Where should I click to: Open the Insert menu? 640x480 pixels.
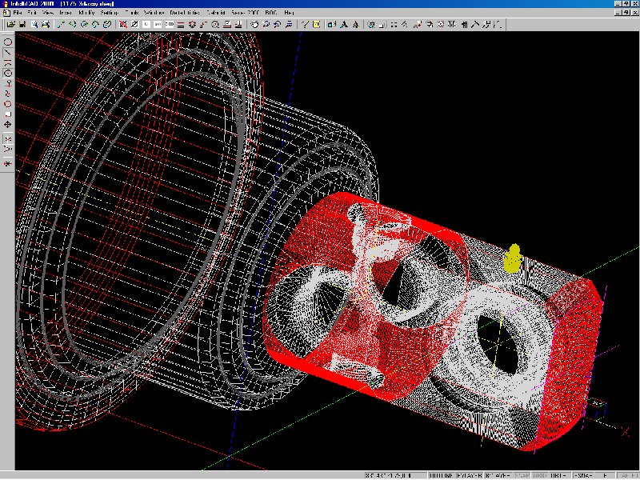pos(66,13)
